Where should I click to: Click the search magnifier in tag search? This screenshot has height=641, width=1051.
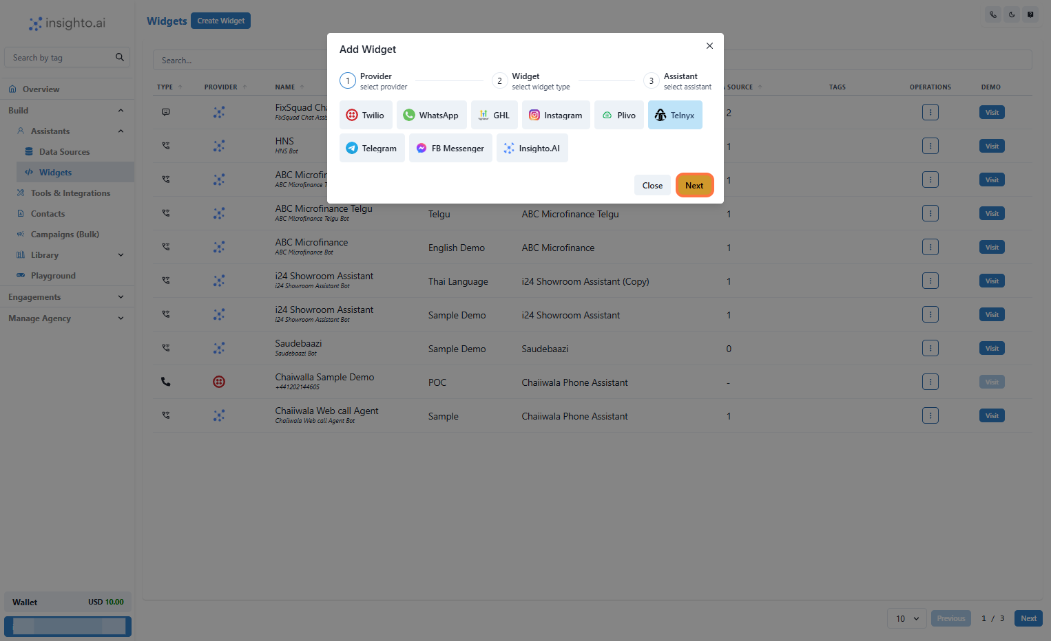[120, 57]
